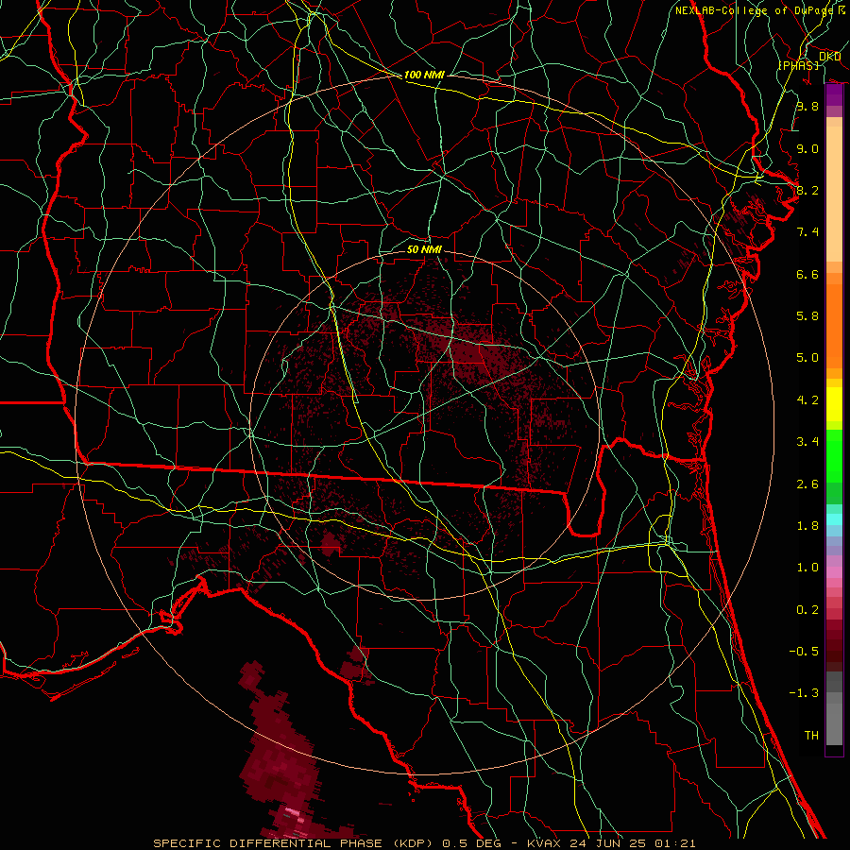
Task: Click the "100 NMI" range ring label
Action: click(x=424, y=75)
